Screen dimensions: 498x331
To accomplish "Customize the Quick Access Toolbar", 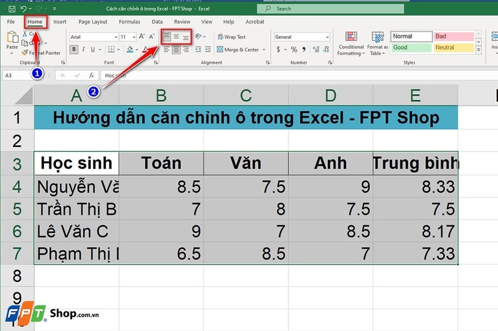I will [x=55, y=9].
